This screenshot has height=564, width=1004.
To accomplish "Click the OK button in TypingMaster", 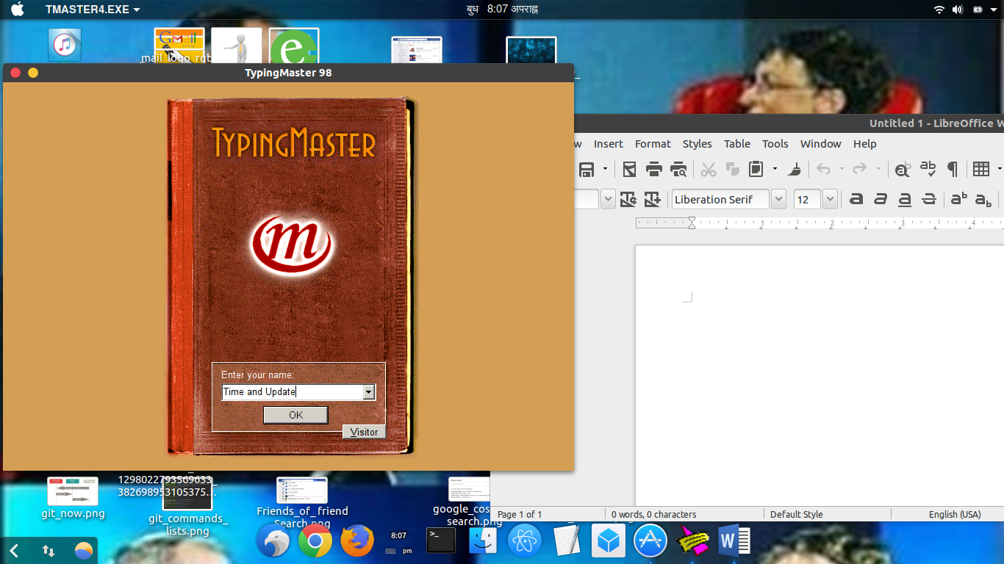I will tap(295, 415).
